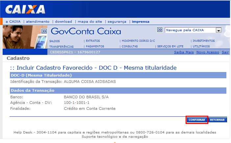Click the 'ALGUMA COISA AIDSADAS' transaction identification value

(90, 82)
